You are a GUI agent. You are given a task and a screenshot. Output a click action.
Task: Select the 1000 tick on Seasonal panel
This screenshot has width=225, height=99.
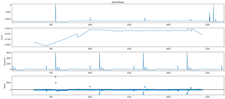(x=9, y=64)
